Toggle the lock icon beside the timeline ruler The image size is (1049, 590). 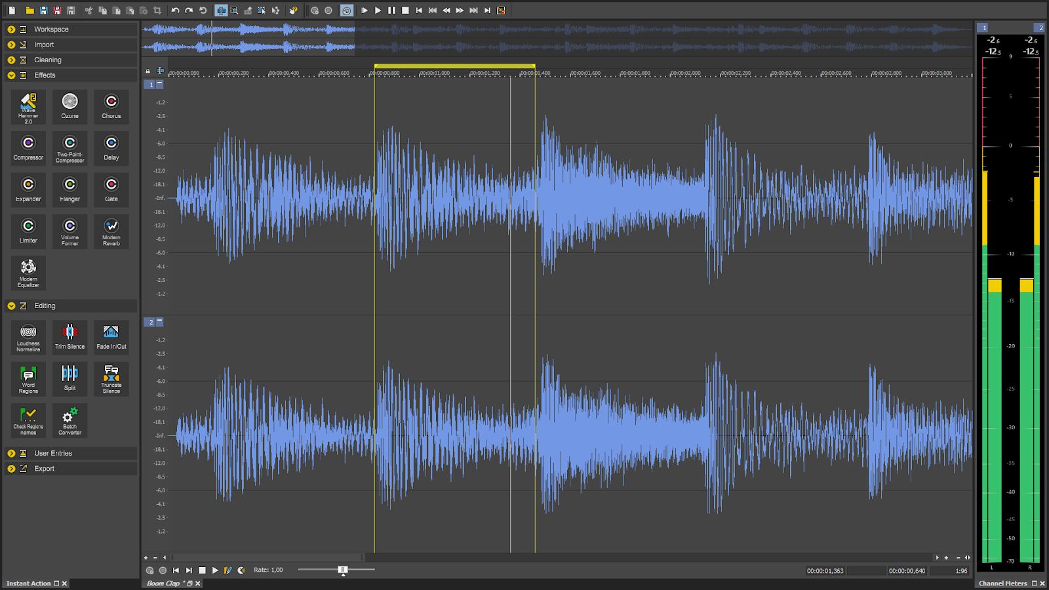147,69
